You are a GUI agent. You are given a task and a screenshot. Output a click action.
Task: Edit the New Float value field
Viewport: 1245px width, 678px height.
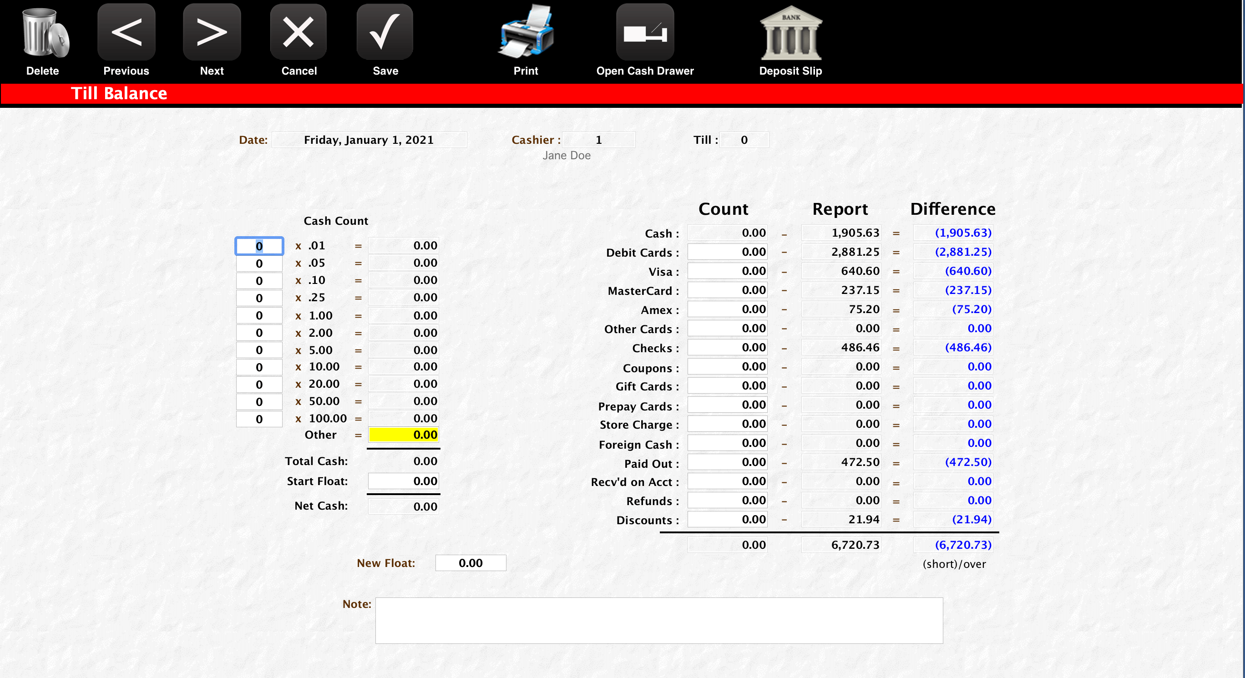[470, 563]
